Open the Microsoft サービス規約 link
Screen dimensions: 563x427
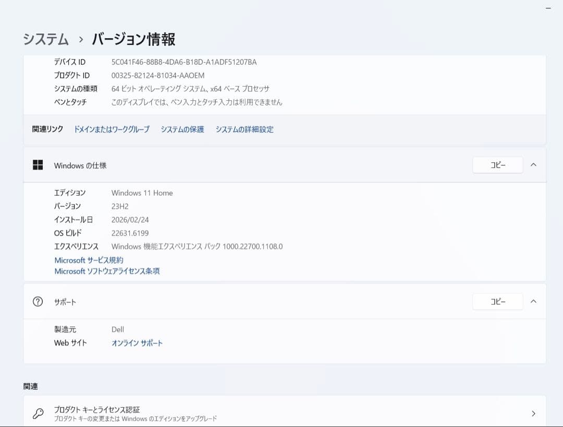[89, 260]
